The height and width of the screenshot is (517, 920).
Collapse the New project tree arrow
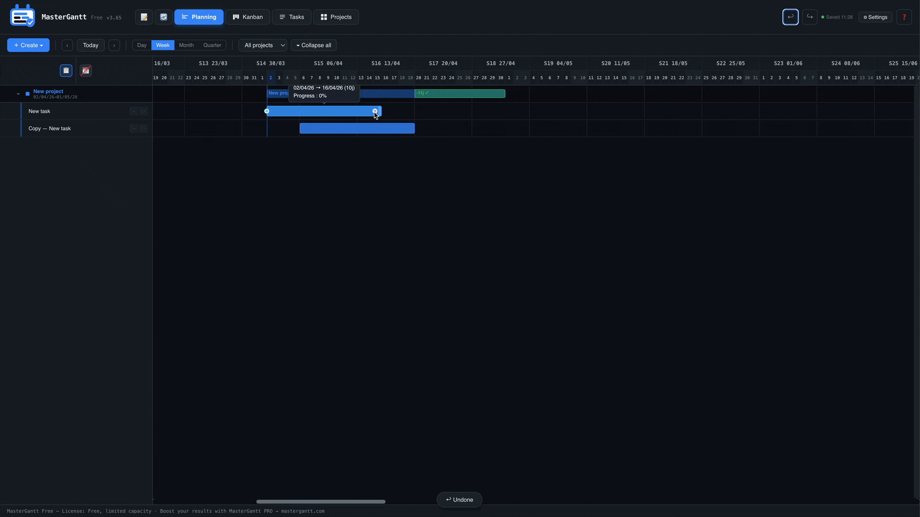(x=18, y=94)
